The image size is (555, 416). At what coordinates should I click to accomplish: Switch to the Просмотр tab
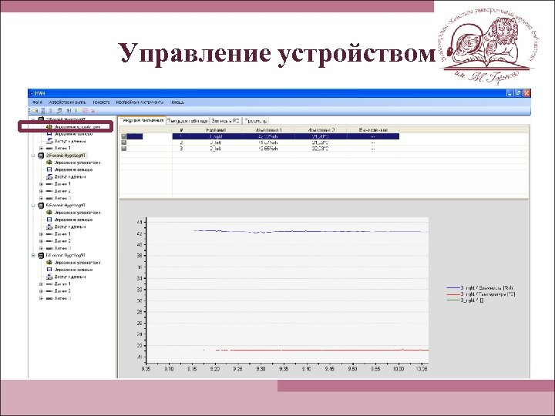(x=256, y=121)
